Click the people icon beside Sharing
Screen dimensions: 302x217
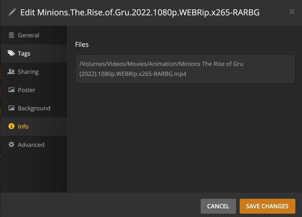coord(11,72)
